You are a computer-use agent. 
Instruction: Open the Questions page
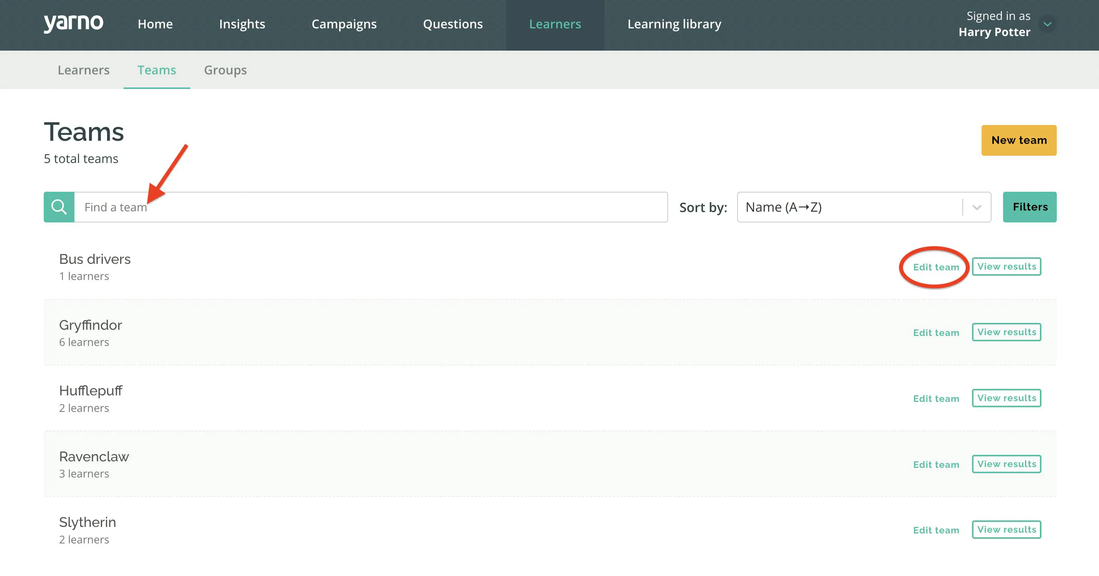pos(453,24)
